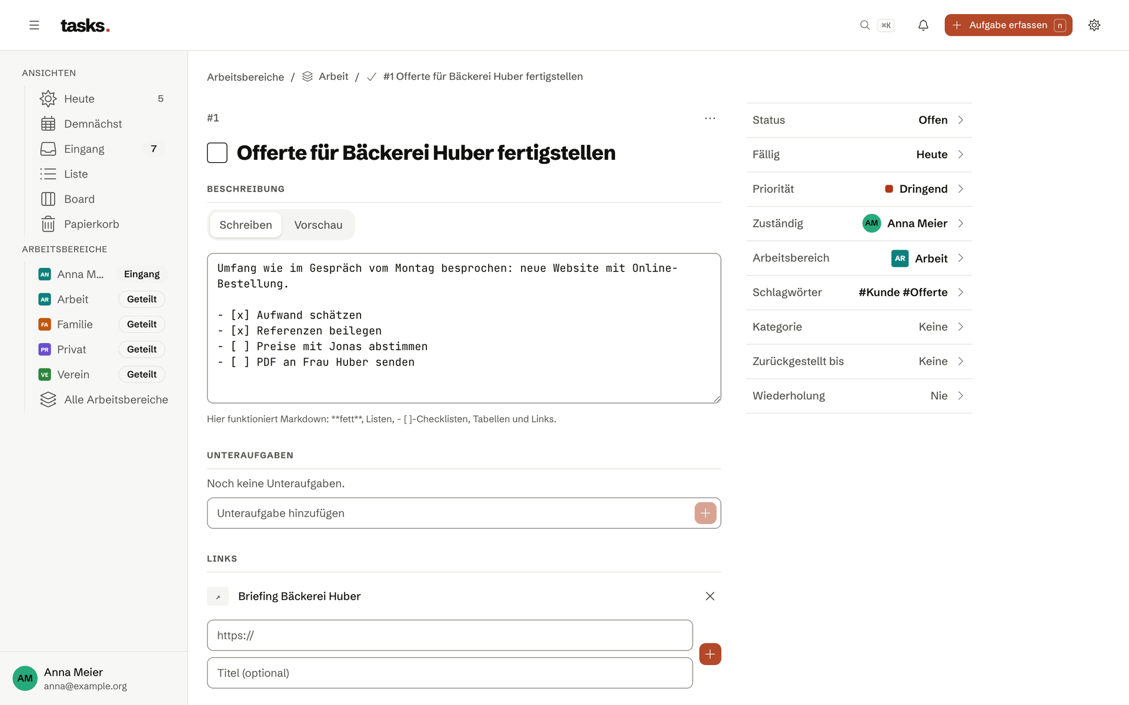The width and height of the screenshot is (1129, 705).
Task: Switch to Liste view
Action: pos(102,174)
